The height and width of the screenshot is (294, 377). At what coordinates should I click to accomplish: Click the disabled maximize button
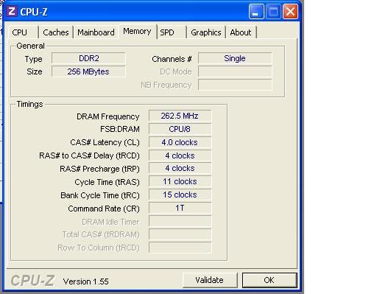coord(273,12)
